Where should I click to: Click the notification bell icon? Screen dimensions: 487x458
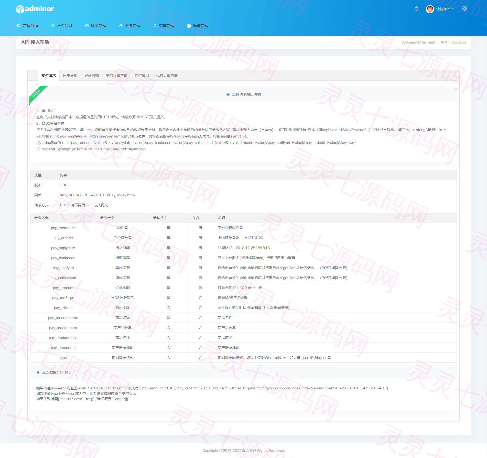(x=416, y=9)
